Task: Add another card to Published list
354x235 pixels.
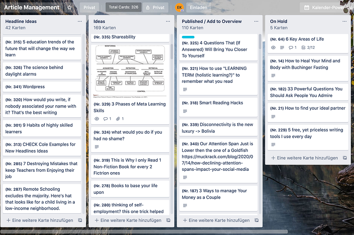Action: 216,220
